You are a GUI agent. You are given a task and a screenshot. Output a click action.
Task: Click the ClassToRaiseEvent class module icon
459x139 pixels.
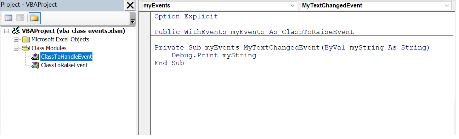pos(35,65)
